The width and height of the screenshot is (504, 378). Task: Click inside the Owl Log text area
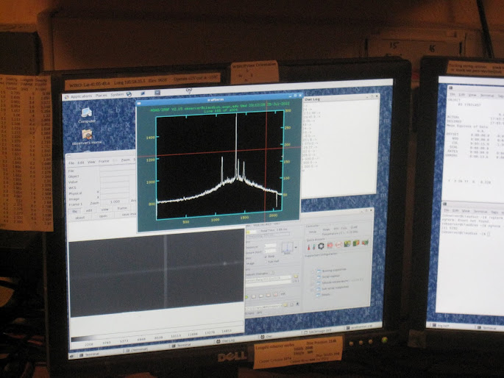tap(341, 148)
